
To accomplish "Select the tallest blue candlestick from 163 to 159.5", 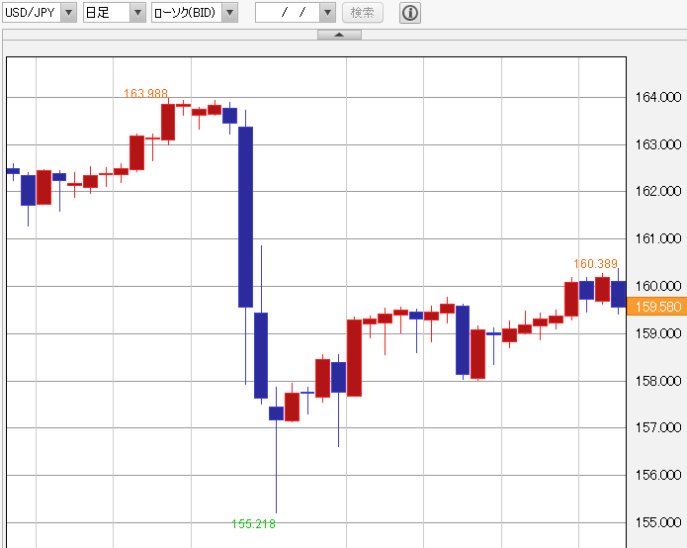I will [x=245, y=217].
